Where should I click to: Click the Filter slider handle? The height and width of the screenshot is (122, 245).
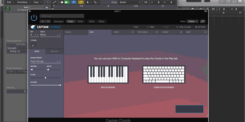[x=46, y=78]
